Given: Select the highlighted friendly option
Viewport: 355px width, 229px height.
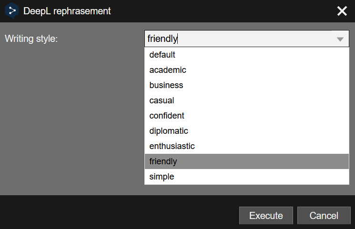Looking at the screenshot, I should (247, 161).
